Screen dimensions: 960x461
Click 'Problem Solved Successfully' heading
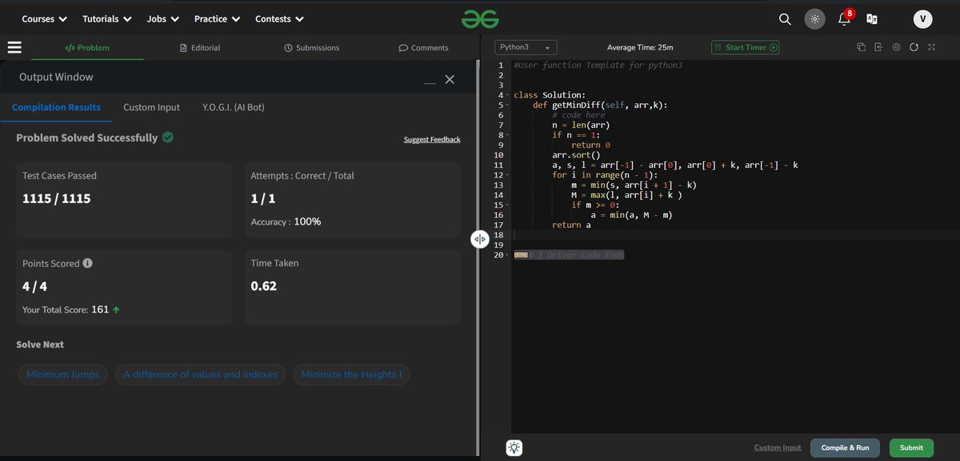coord(87,137)
